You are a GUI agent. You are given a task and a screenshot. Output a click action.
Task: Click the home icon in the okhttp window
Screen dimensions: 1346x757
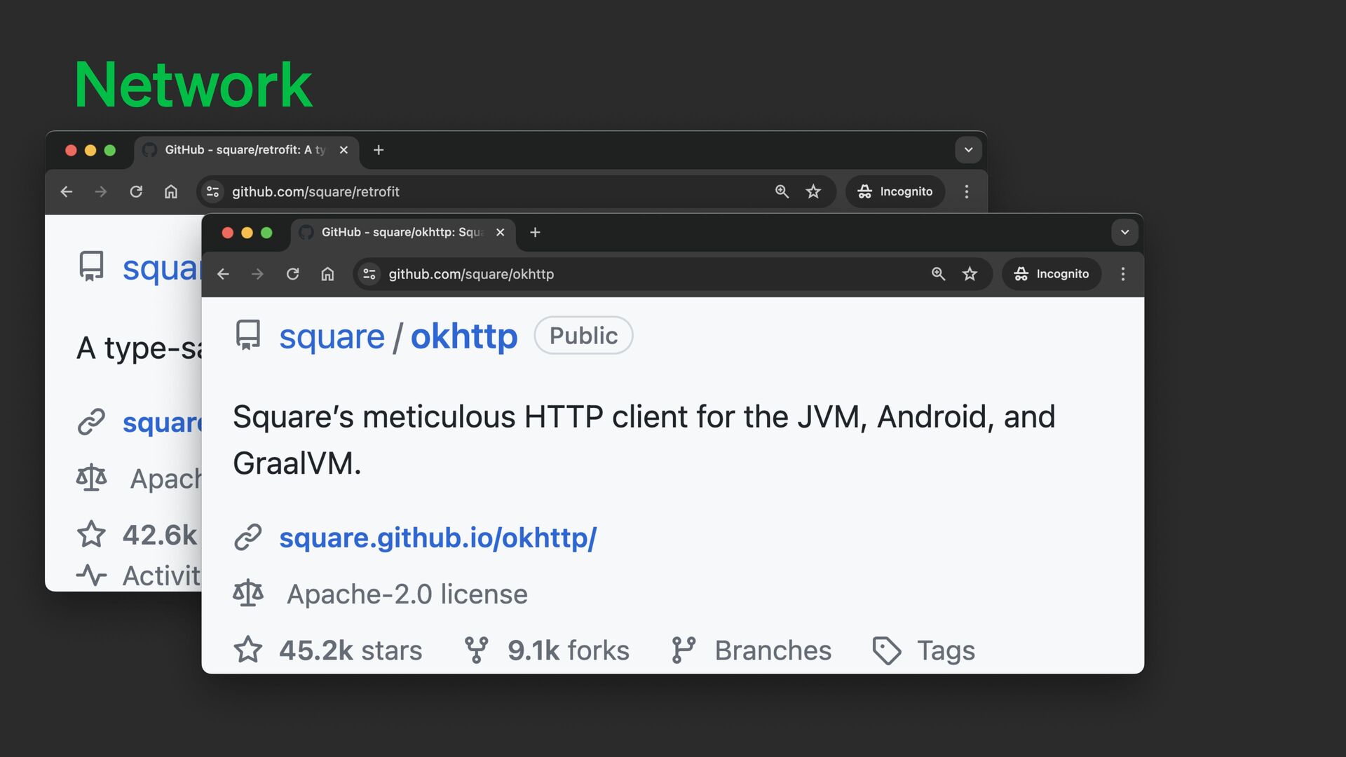327,274
